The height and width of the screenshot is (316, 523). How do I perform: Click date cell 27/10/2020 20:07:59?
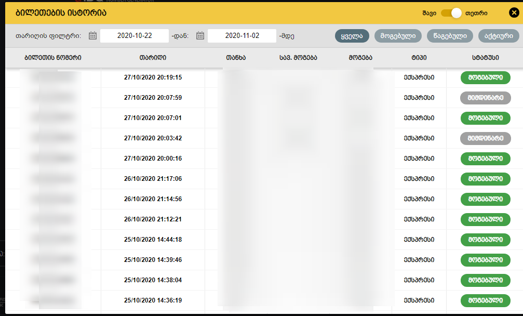pyautogui.click(x=153, y=98)
